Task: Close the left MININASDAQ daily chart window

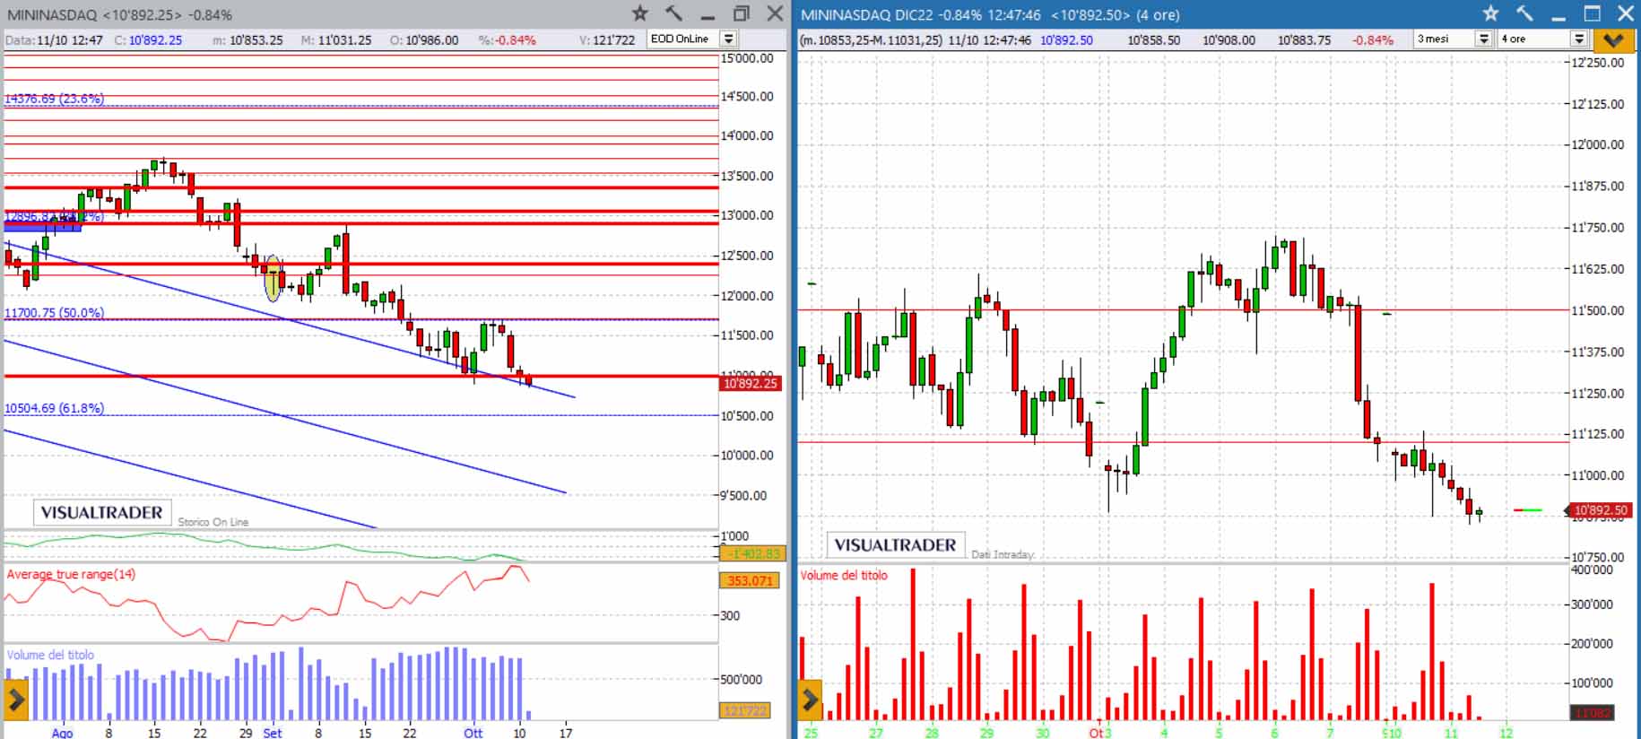Action: [x=775, y=13]
